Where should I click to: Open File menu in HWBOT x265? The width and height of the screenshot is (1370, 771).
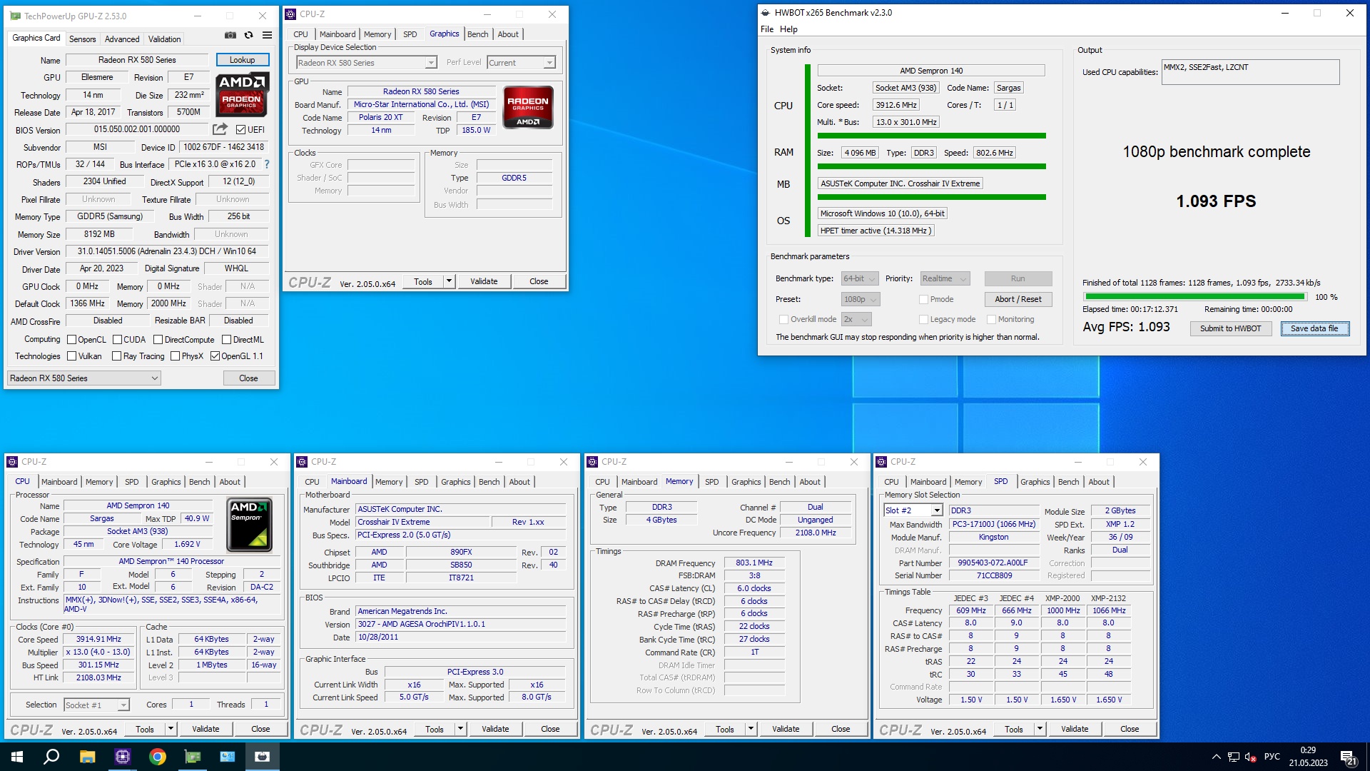click(x=767, y=29)
